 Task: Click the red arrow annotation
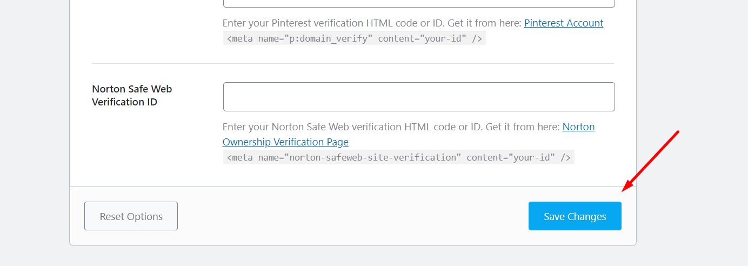tap(650, 161)
